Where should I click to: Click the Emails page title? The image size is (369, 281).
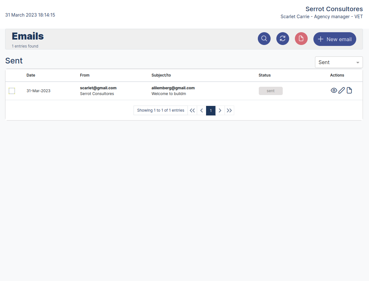click(x=27, y=36)
